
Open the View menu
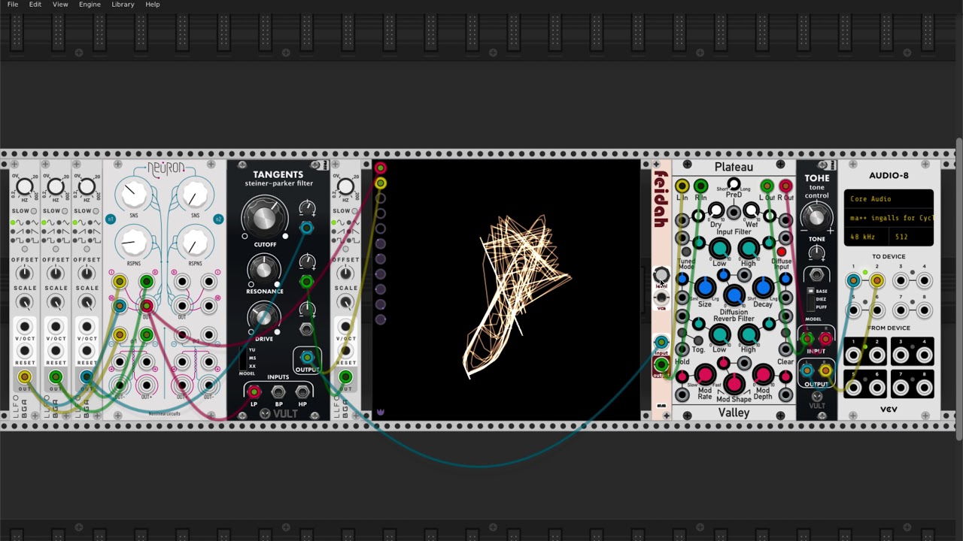tap(60, 5)
